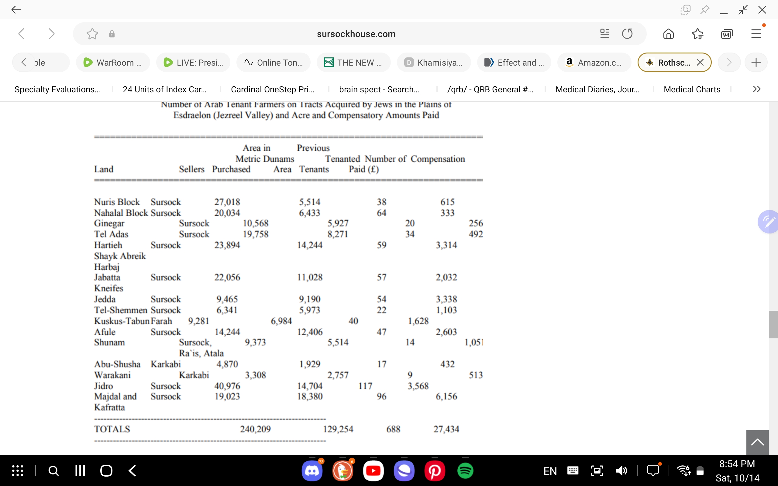
Task: Open Discord from the taskbar
Action: [312, 471]
